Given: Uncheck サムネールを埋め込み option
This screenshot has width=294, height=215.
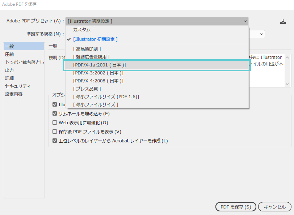Looking at the screenshot, I should coord(55,114).
